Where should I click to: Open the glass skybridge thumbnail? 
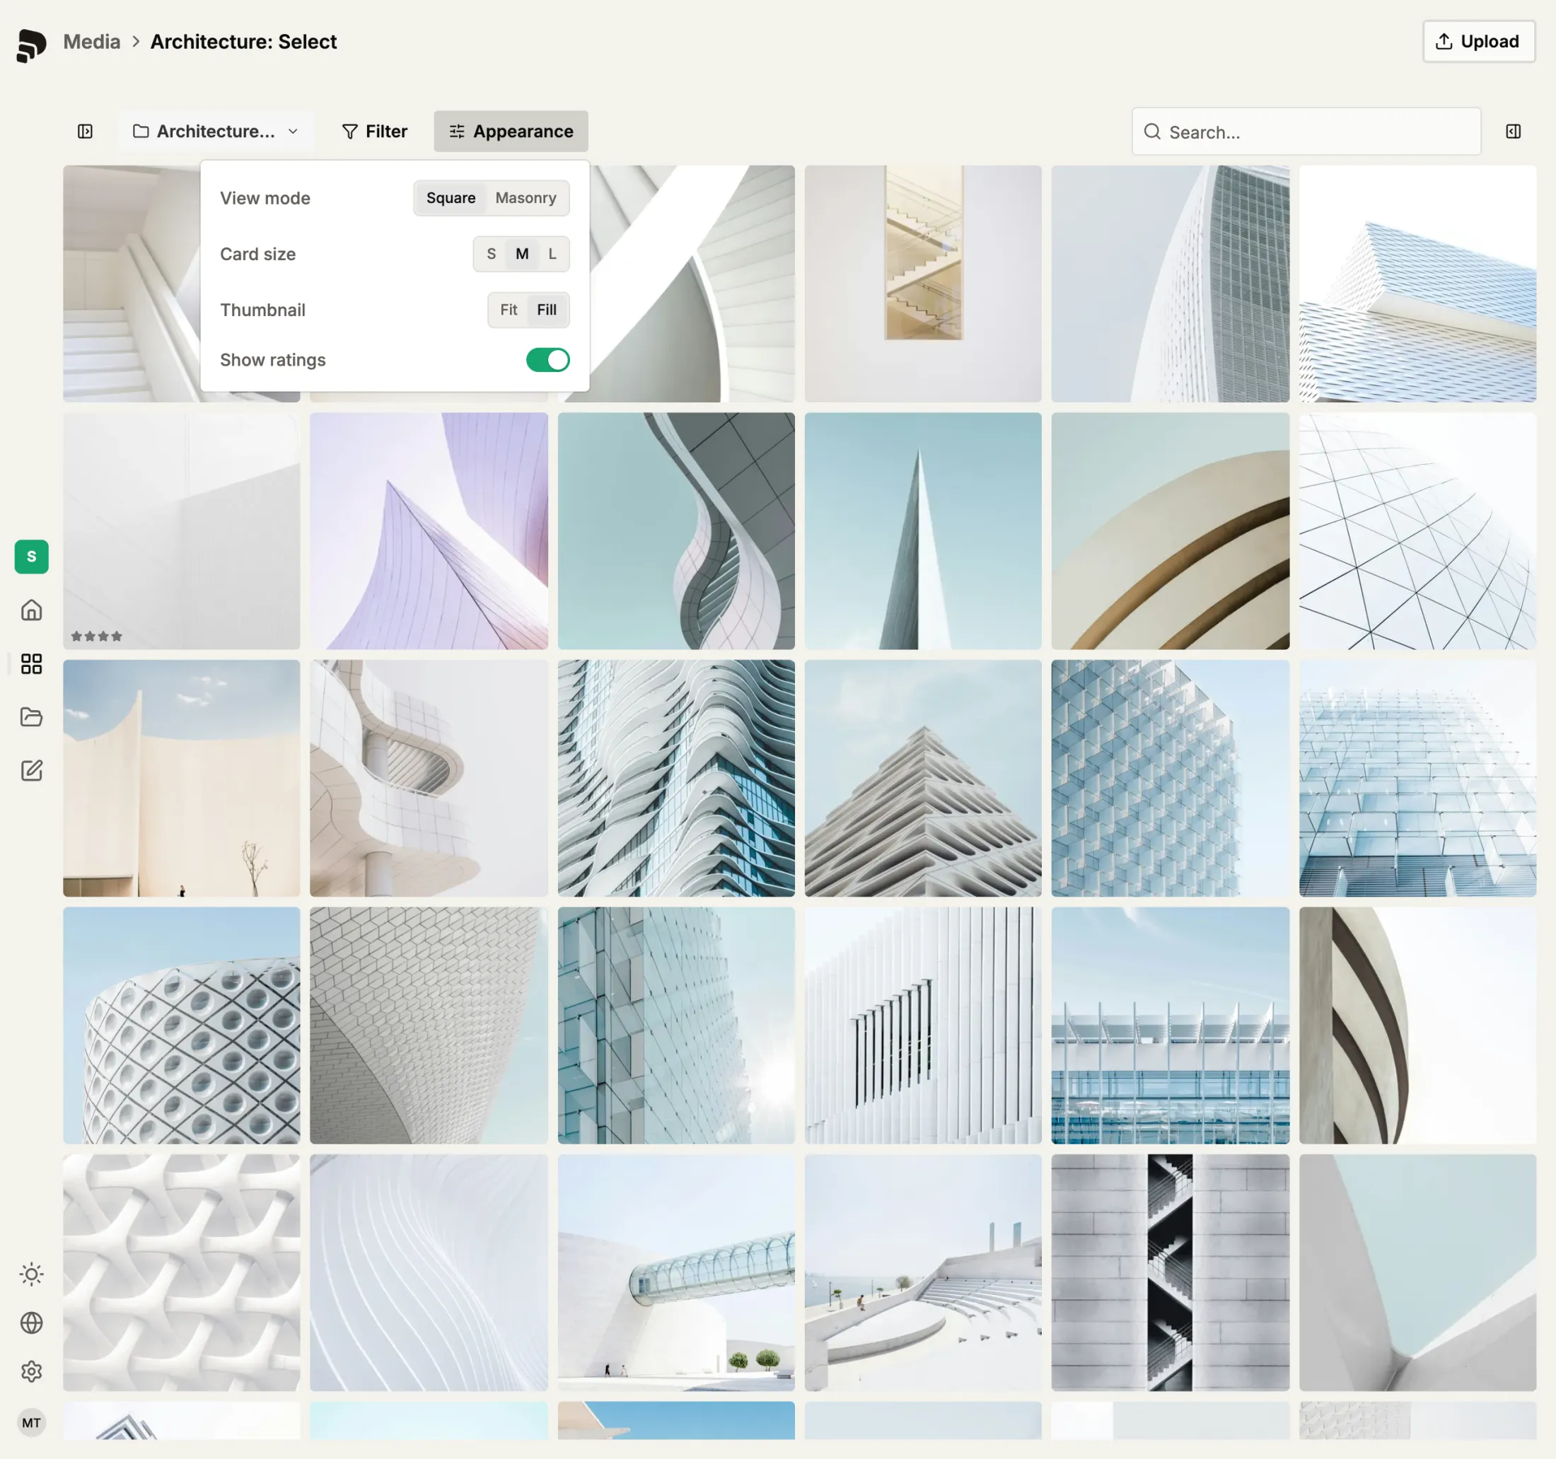click(676, 1274)
